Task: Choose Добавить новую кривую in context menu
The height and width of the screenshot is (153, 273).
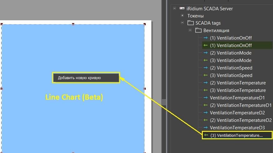Action: [86, 78]
